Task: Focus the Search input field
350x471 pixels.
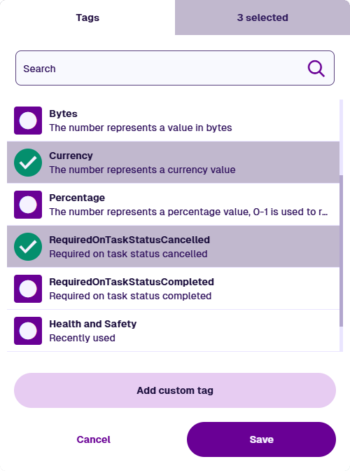Action: pos(175,68)
